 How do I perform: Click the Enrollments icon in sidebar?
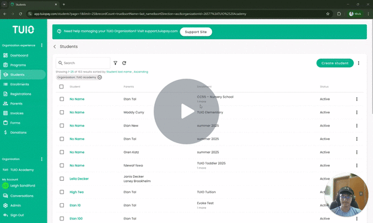(x=6, y=84)
